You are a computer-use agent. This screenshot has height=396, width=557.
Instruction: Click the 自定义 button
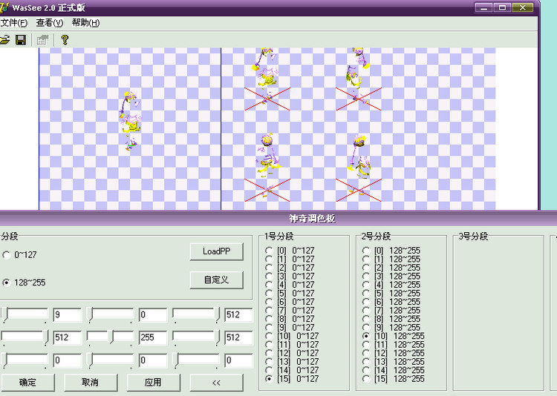point(217,280)
